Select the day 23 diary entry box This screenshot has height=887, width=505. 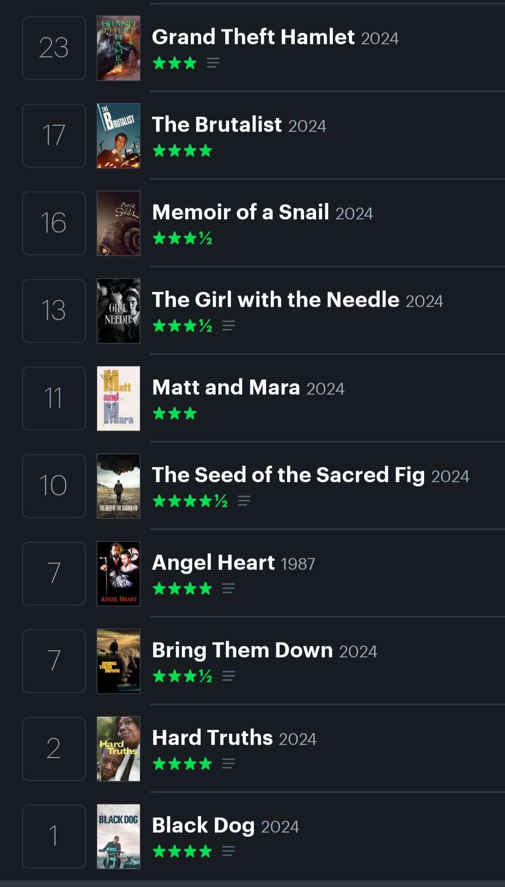point(54,48)
